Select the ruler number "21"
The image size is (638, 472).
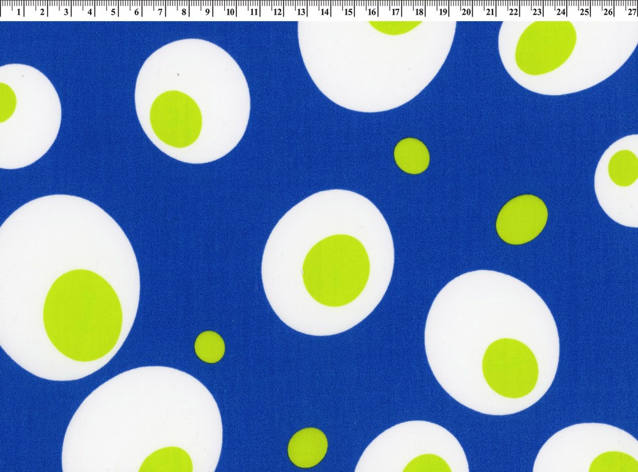[490, 12]
